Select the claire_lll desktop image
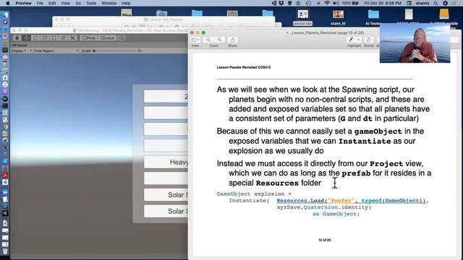 (338, 17)
